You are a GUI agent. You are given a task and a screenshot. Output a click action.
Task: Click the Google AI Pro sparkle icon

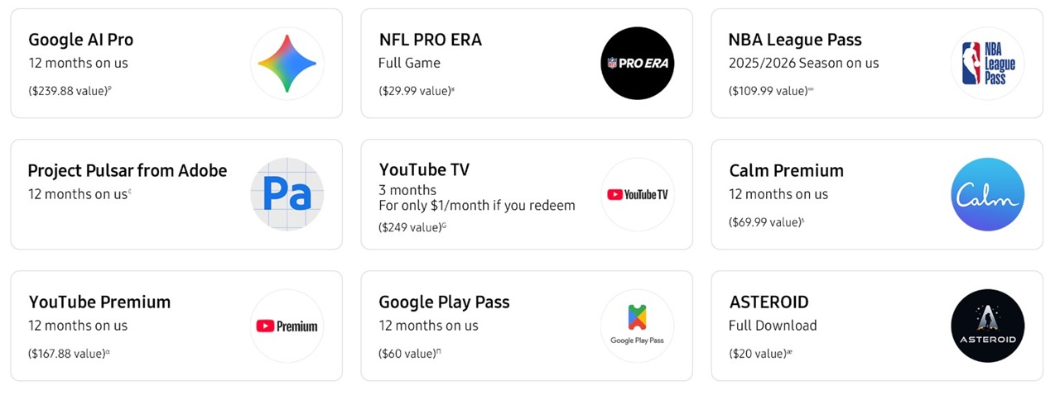pyautogui.click(x=287, y=64)
